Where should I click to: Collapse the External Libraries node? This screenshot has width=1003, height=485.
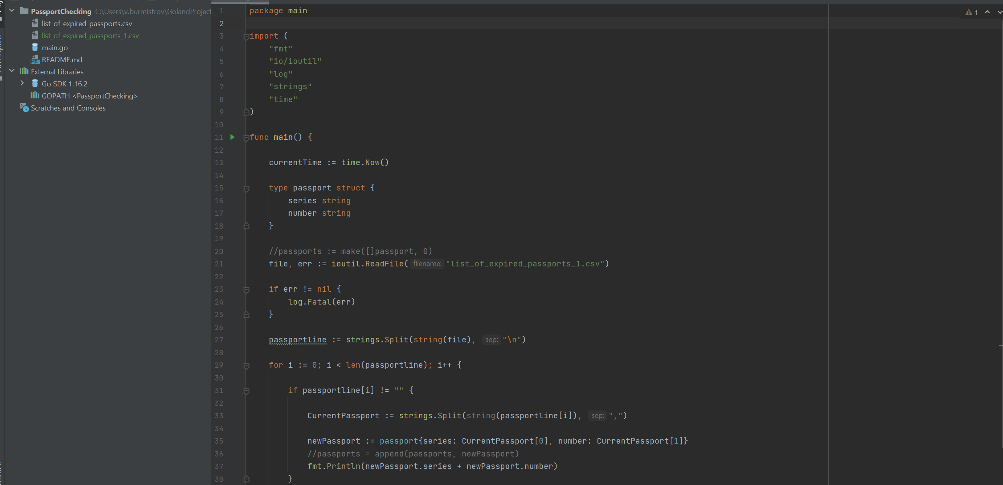12,71
